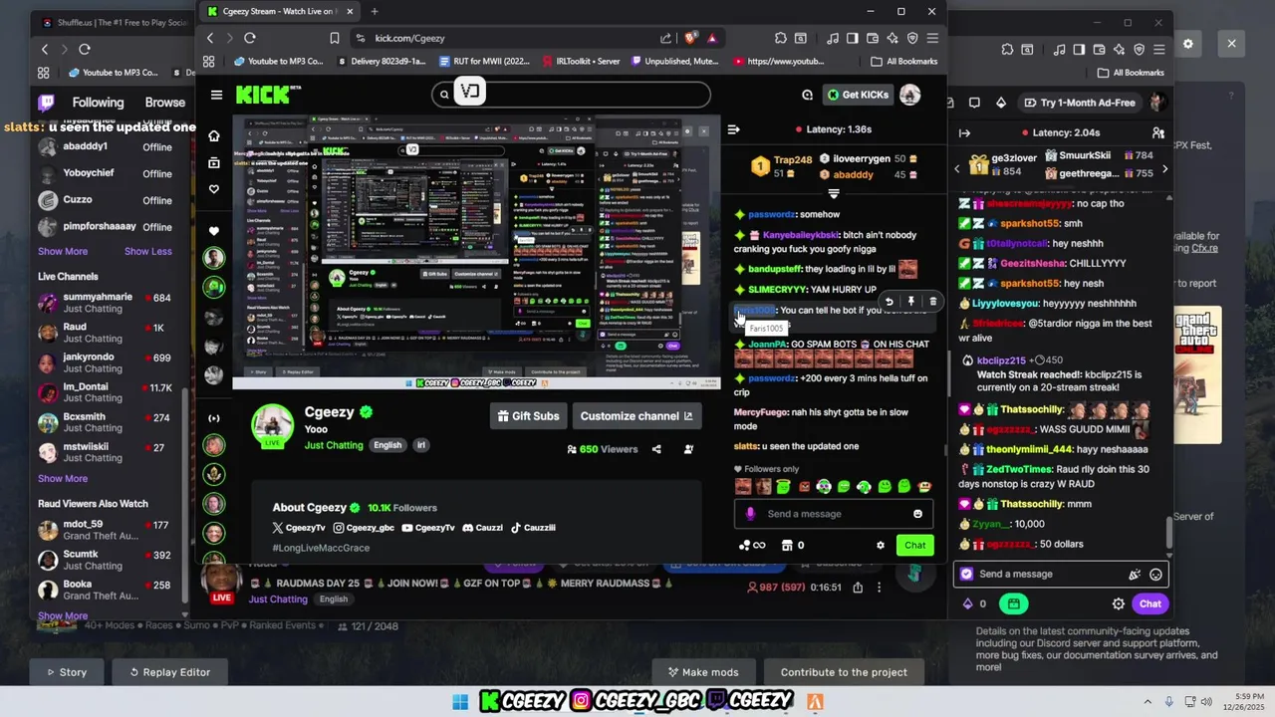Image resolution: width=1275 pixels, height=717 pixels.
Task: Open Customize channel
Action: click(637, 416)
